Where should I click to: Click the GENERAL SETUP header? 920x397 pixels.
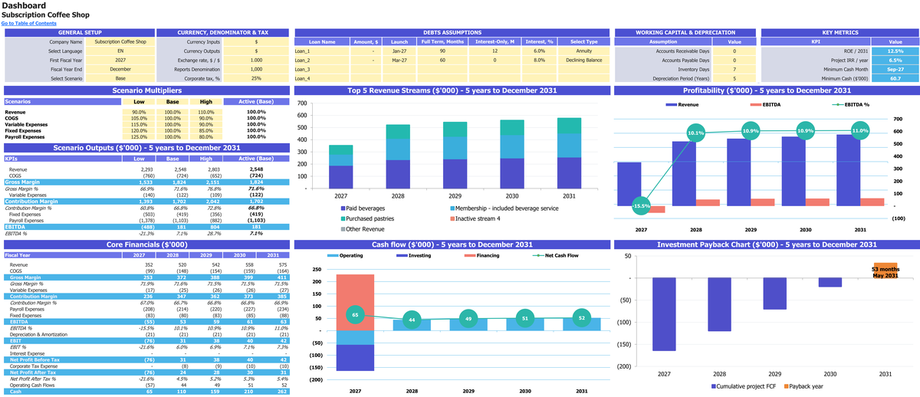point(79,33)
